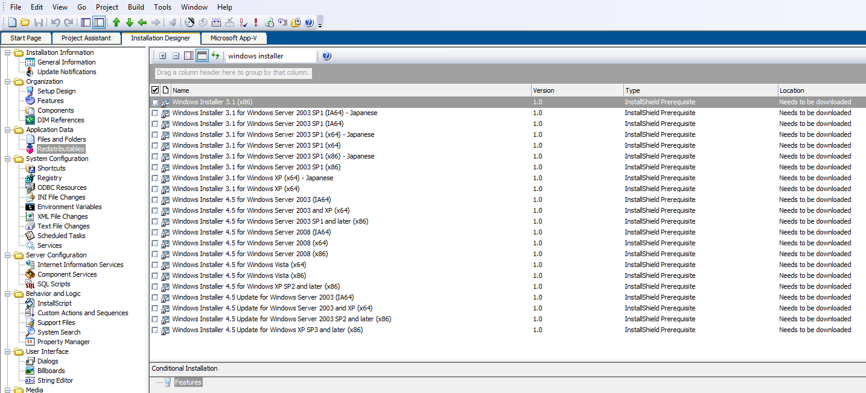Expand all items with plus button
Screen dimensions: 866x393
point(163,56)
